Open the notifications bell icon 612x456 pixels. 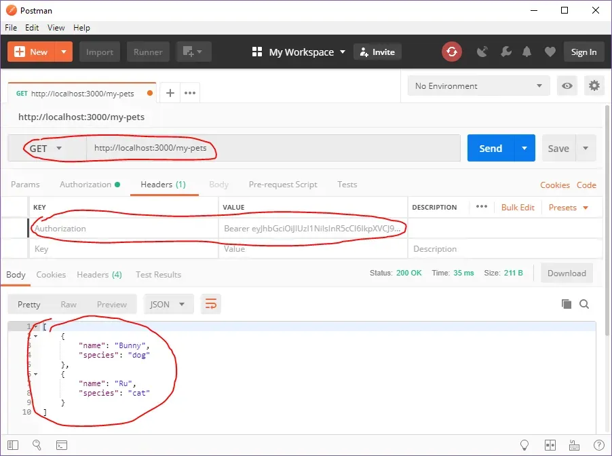tap(527, 52)
